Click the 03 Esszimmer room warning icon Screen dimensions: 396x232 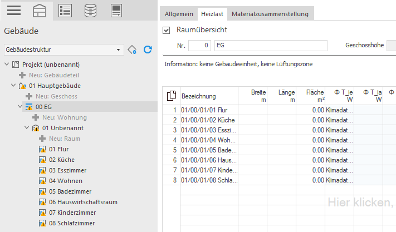pyautogui.click(x=42, y=170)
